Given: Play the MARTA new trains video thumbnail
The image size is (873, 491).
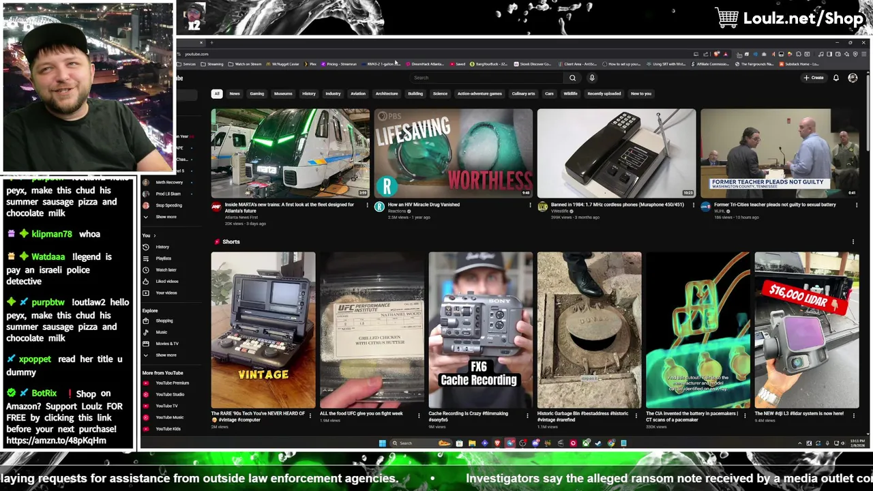Looking at the screenshot, I should tap(290, 153).
